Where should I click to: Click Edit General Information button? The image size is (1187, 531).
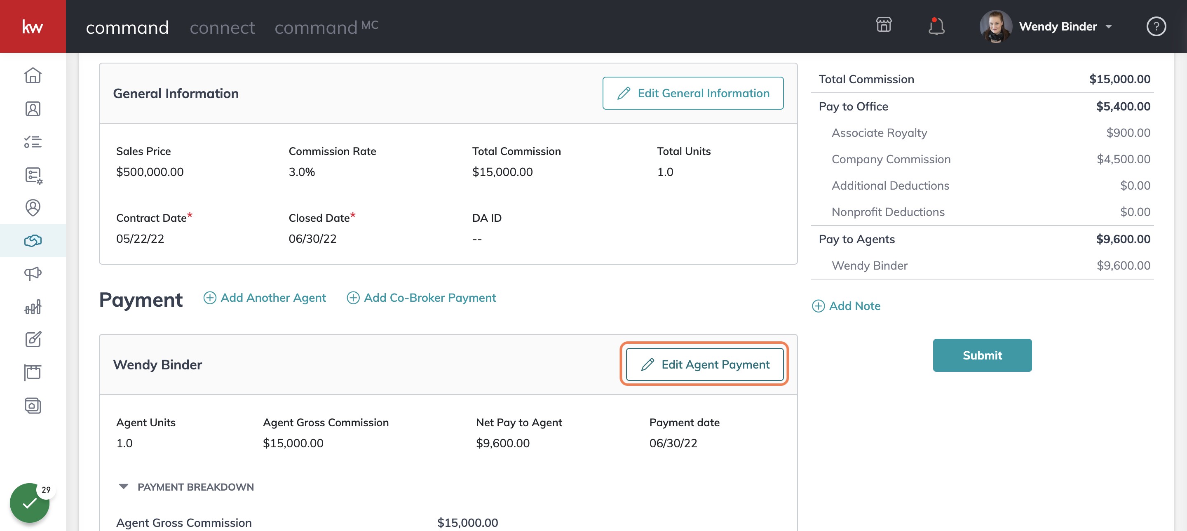pos(692,93)
